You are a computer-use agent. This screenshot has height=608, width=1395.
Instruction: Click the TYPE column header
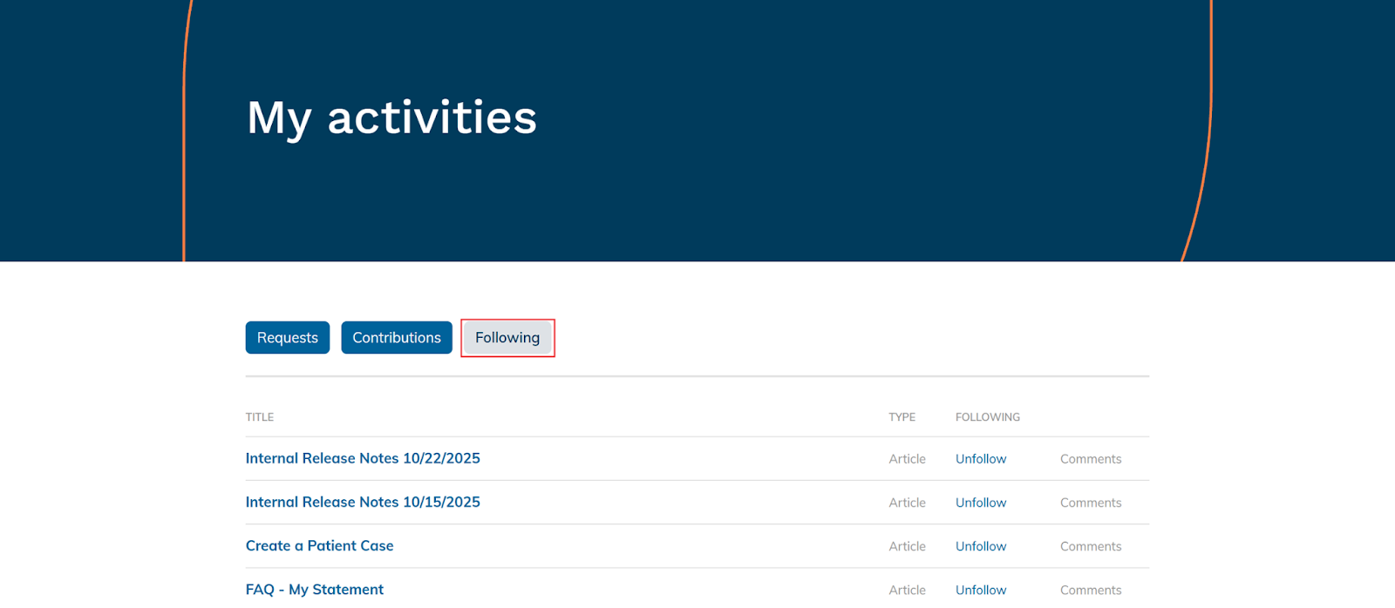[902, 417]
